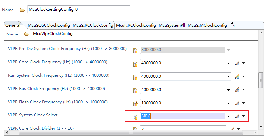The width and height of the screenshot is (268, 139).
Task: Click the Run System Clock Frequency label
Action: coord(59,75)
